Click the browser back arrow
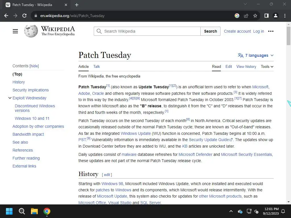 coord(6,16)
